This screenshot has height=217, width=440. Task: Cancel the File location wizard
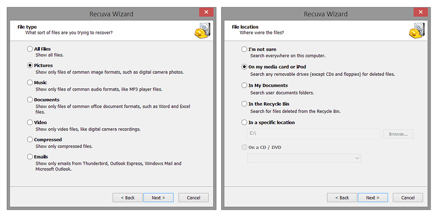tap(408, 198)
